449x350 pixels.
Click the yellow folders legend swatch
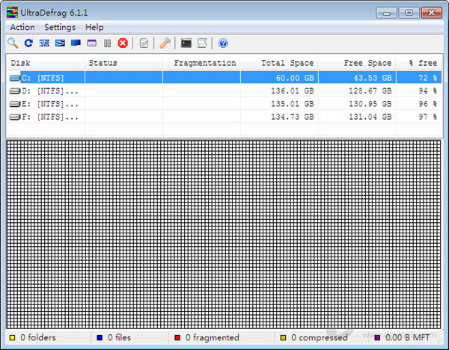click(12, 338)
